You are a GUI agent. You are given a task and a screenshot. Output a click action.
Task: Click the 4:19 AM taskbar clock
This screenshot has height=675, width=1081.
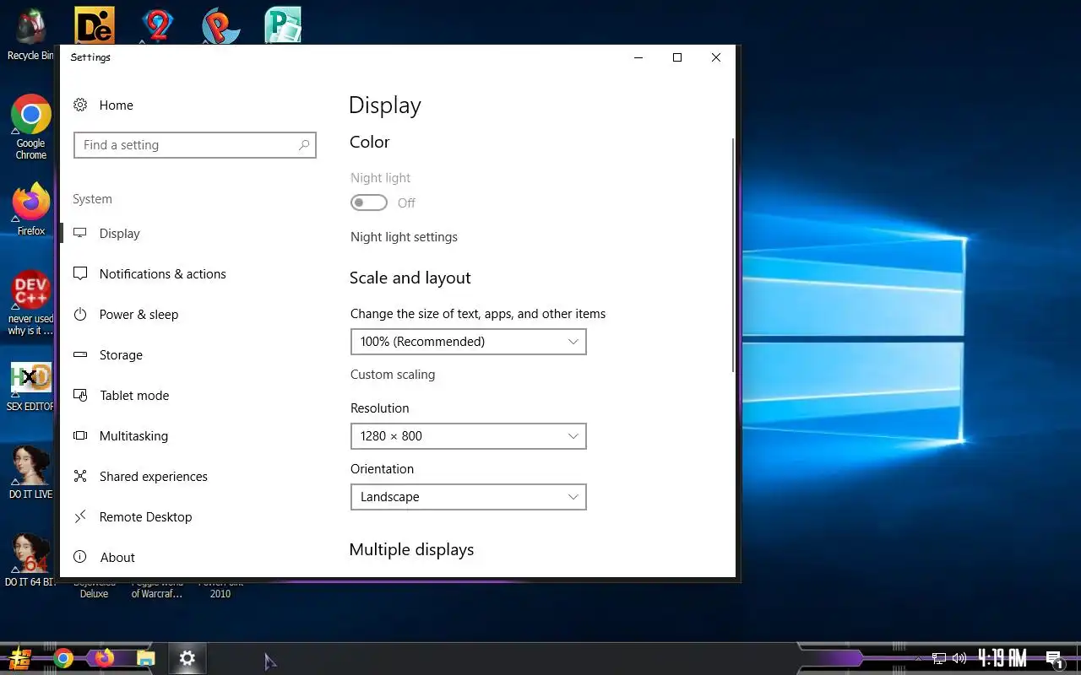pyautogui.click(x=1002, y=658)
